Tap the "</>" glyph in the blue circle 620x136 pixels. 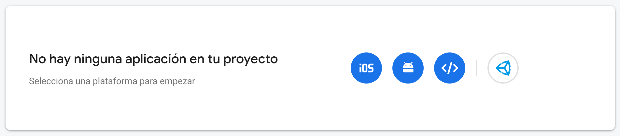point(450,68)
